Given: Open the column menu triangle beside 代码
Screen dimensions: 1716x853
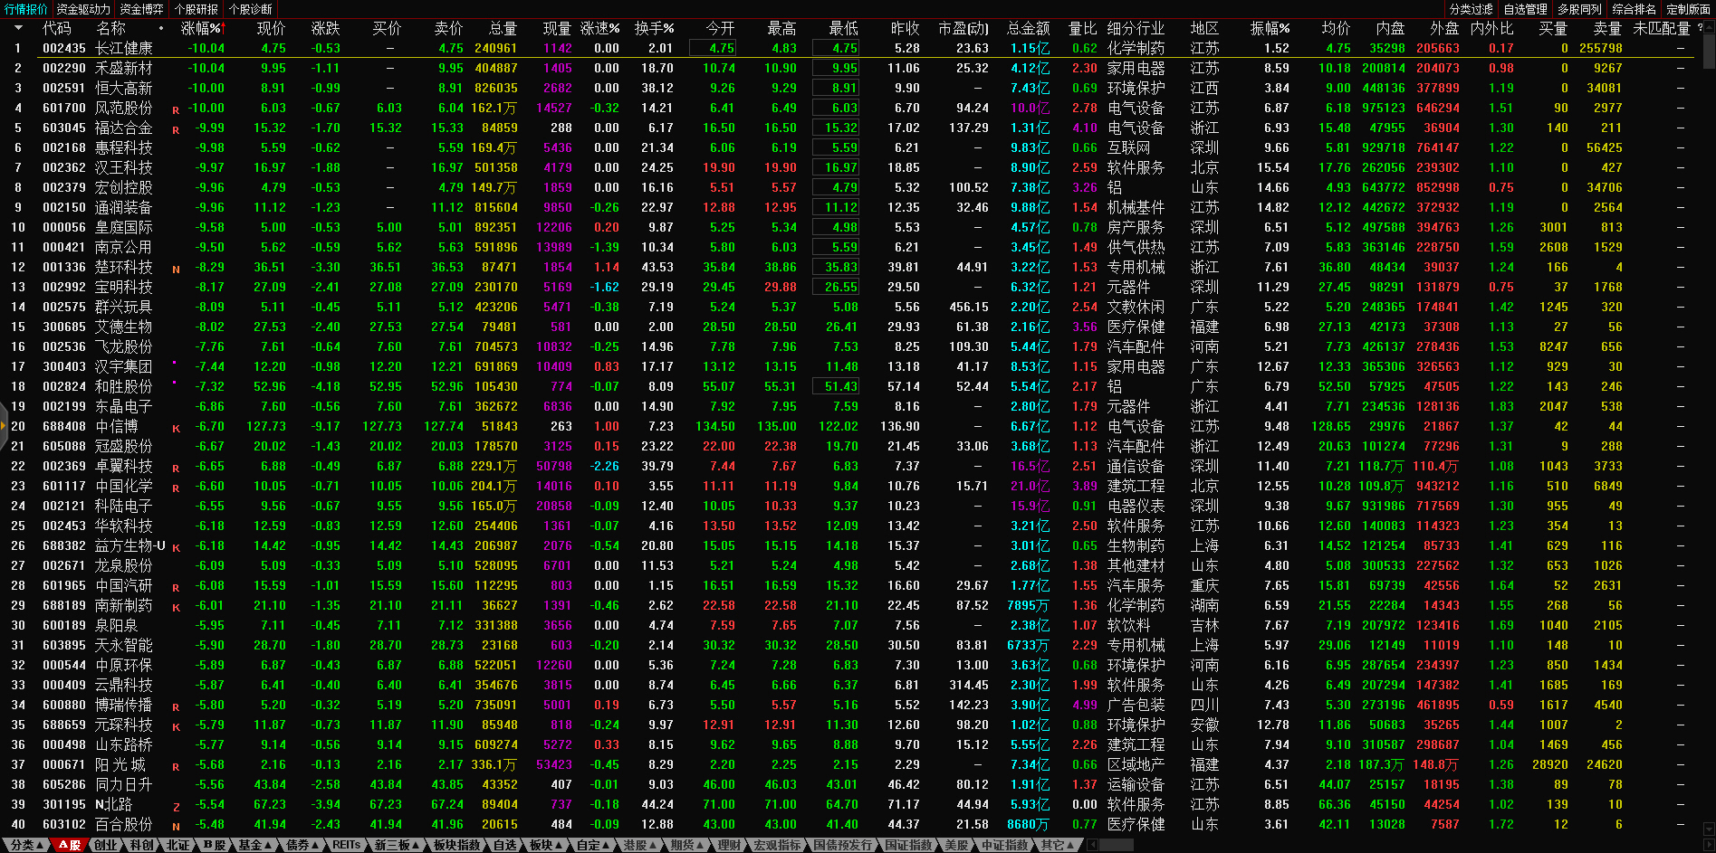Looking at the screenshot, I should pos(17,28).
